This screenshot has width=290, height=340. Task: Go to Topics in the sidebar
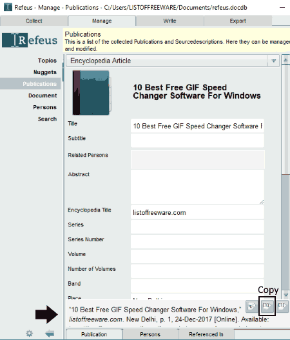47,61
